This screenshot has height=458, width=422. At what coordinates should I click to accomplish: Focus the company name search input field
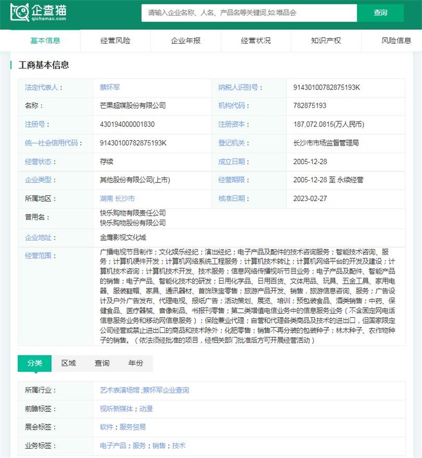[x=249, y=13]
